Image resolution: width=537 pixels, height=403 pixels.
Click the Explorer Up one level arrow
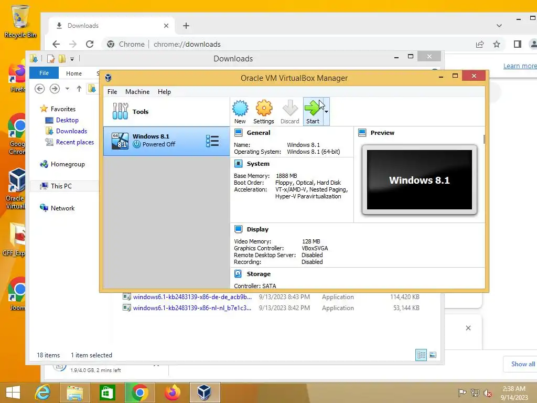[79, 89]
